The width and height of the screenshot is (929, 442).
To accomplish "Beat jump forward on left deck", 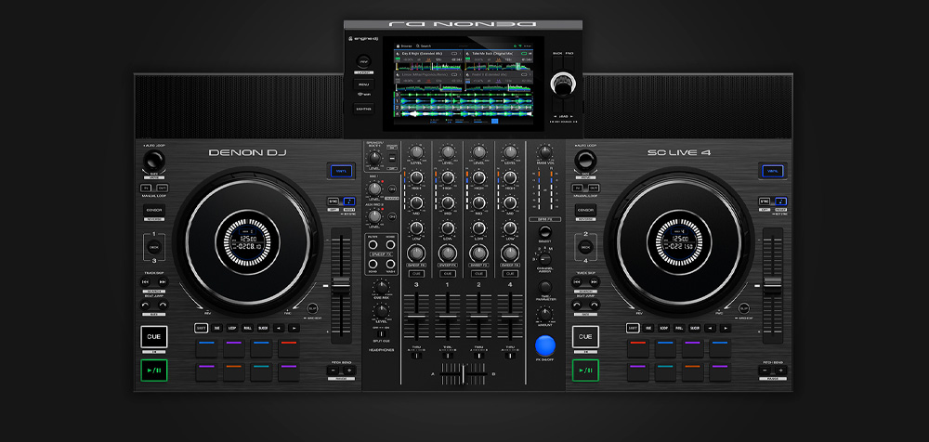I will click(163, 305).
